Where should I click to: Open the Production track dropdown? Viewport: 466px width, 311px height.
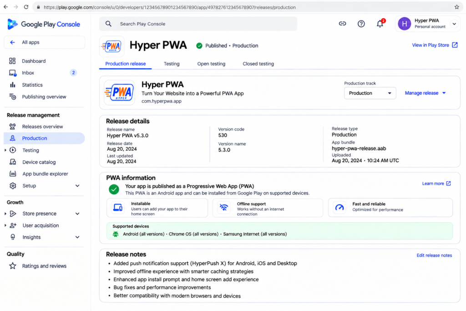click(370, 93)
